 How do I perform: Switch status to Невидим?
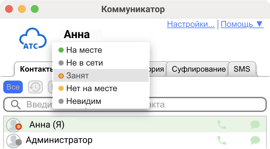84,101
